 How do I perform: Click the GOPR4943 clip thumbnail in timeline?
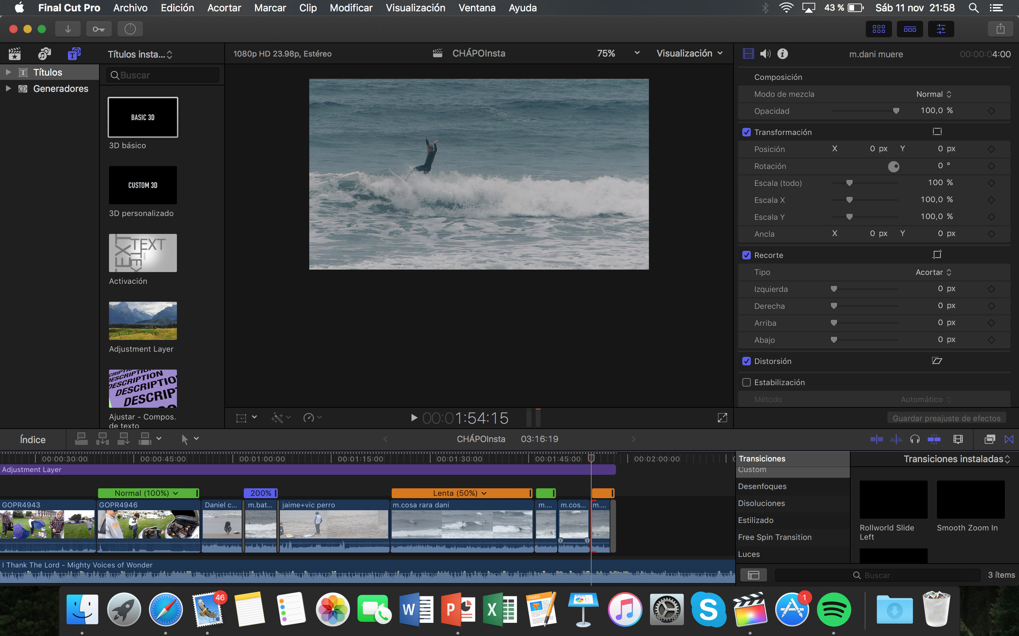point(47,523)
